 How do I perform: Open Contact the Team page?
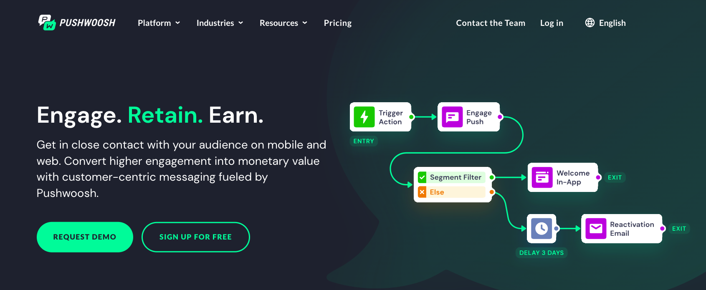click(x=490, y=23)
